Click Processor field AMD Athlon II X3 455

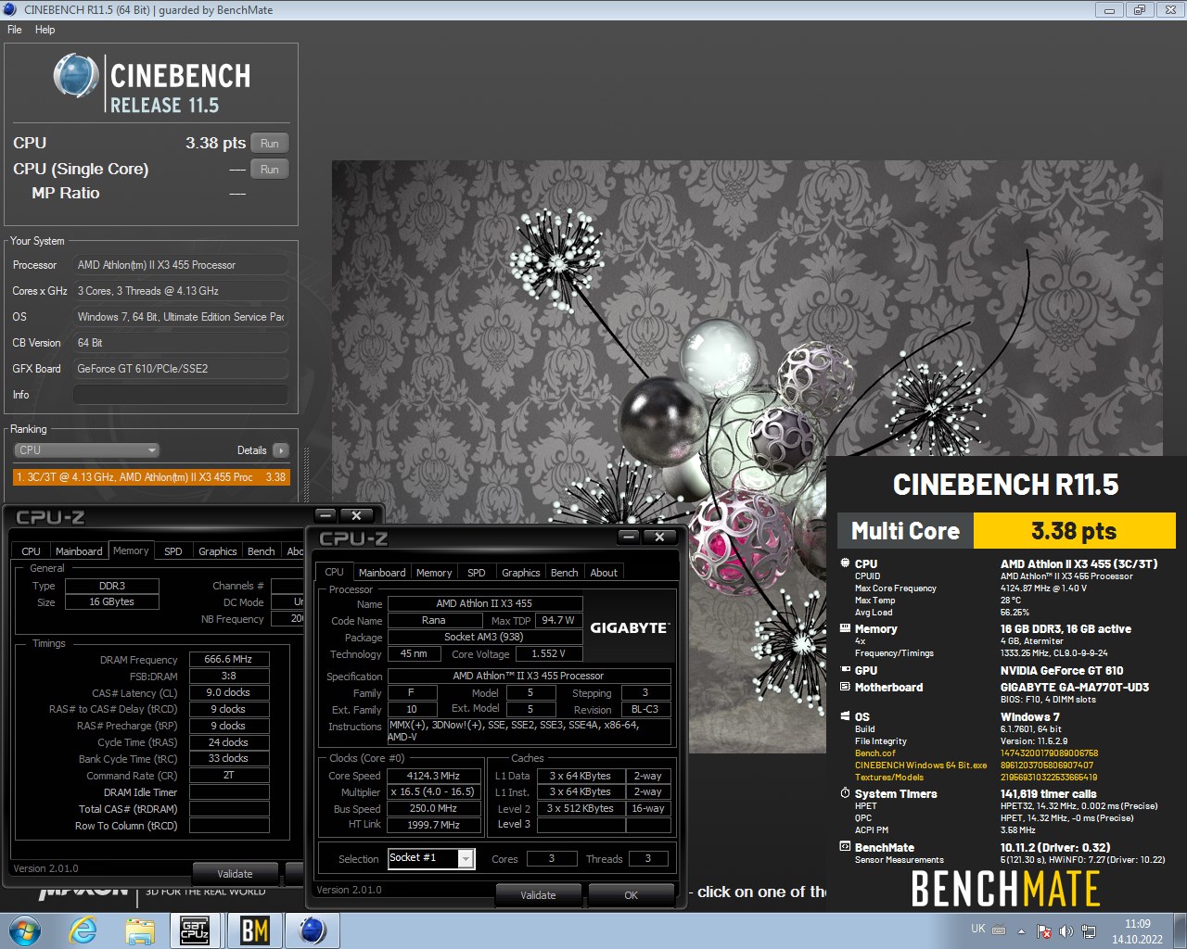tap(181, 265)
